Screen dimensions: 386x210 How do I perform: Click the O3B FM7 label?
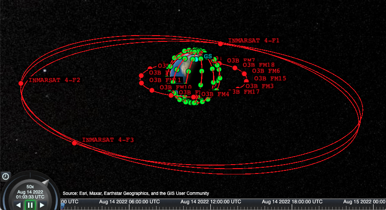(241, 61)
